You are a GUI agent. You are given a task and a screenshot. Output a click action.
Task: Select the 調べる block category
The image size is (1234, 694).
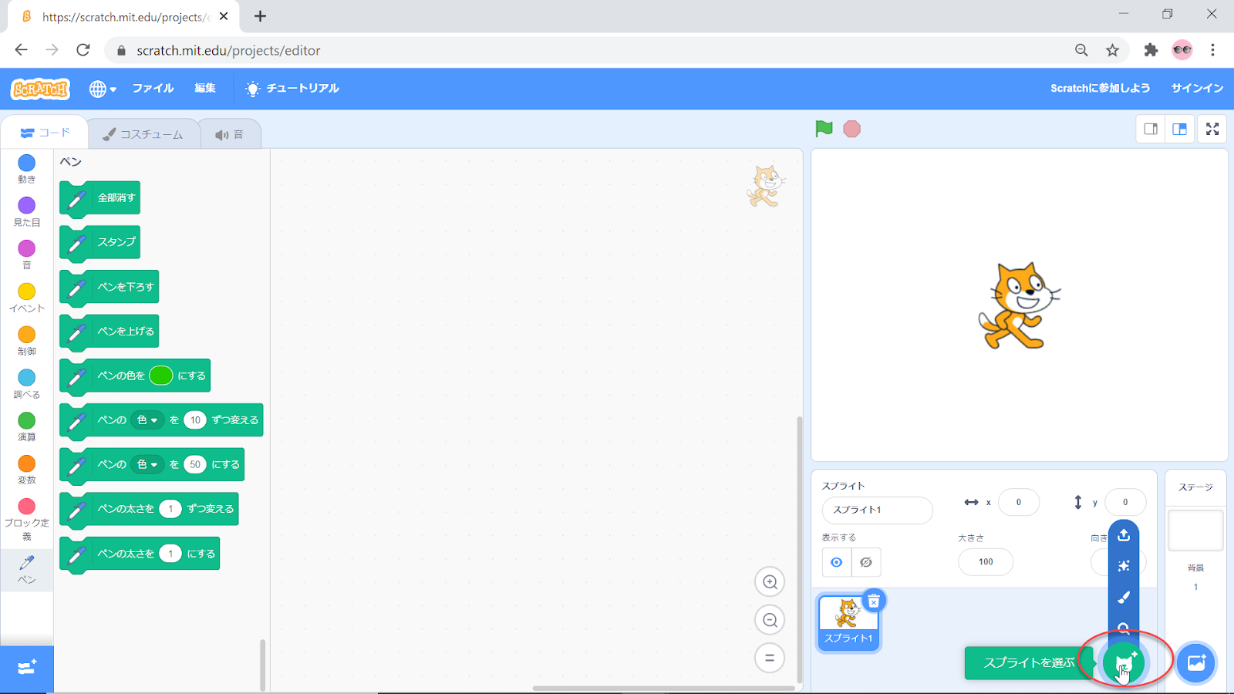click(x=27, y=384)
